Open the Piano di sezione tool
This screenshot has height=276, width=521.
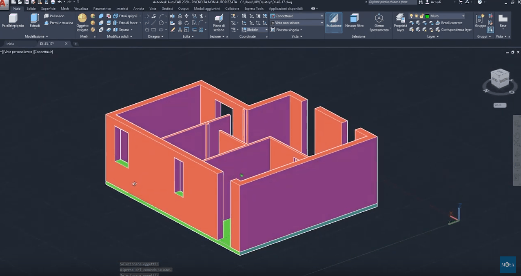coord(219,22)
